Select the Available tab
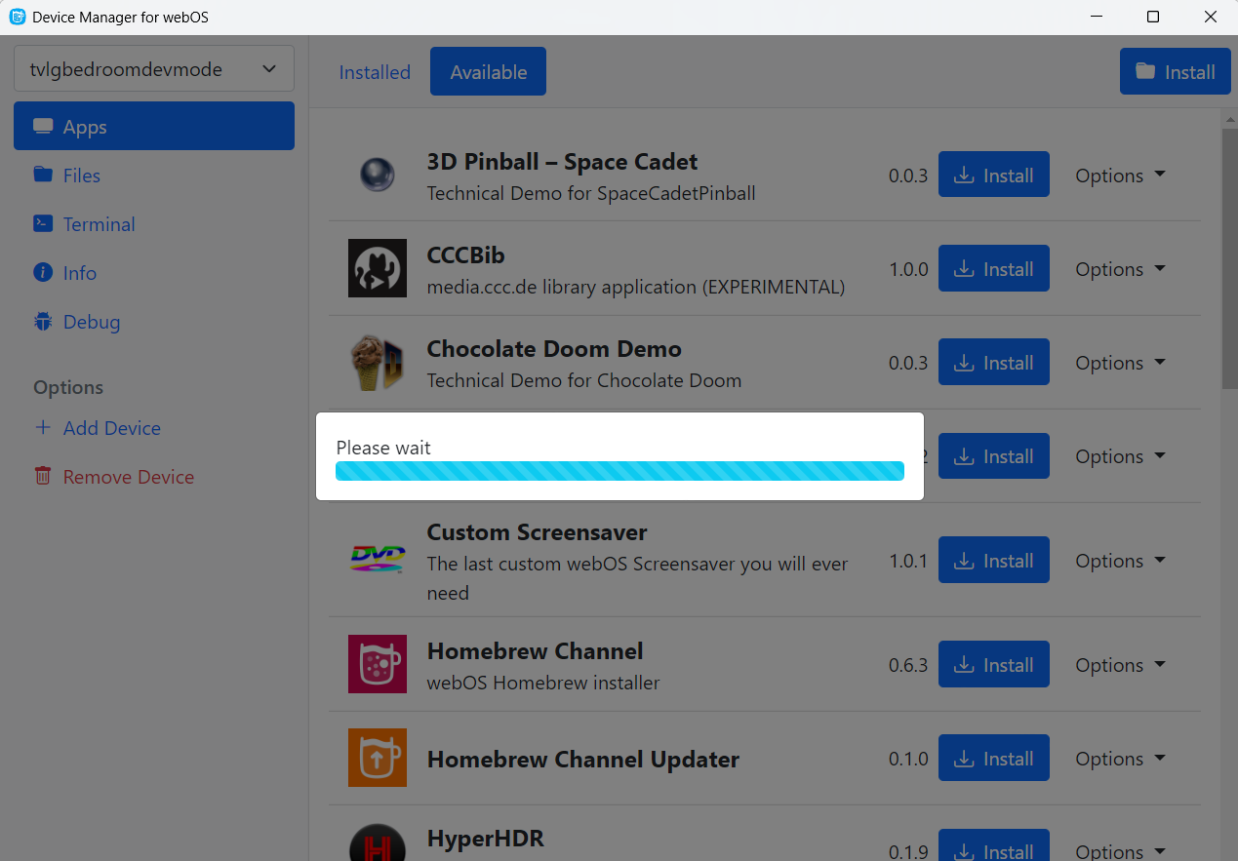1238x861 pixels. coord(488,72)
